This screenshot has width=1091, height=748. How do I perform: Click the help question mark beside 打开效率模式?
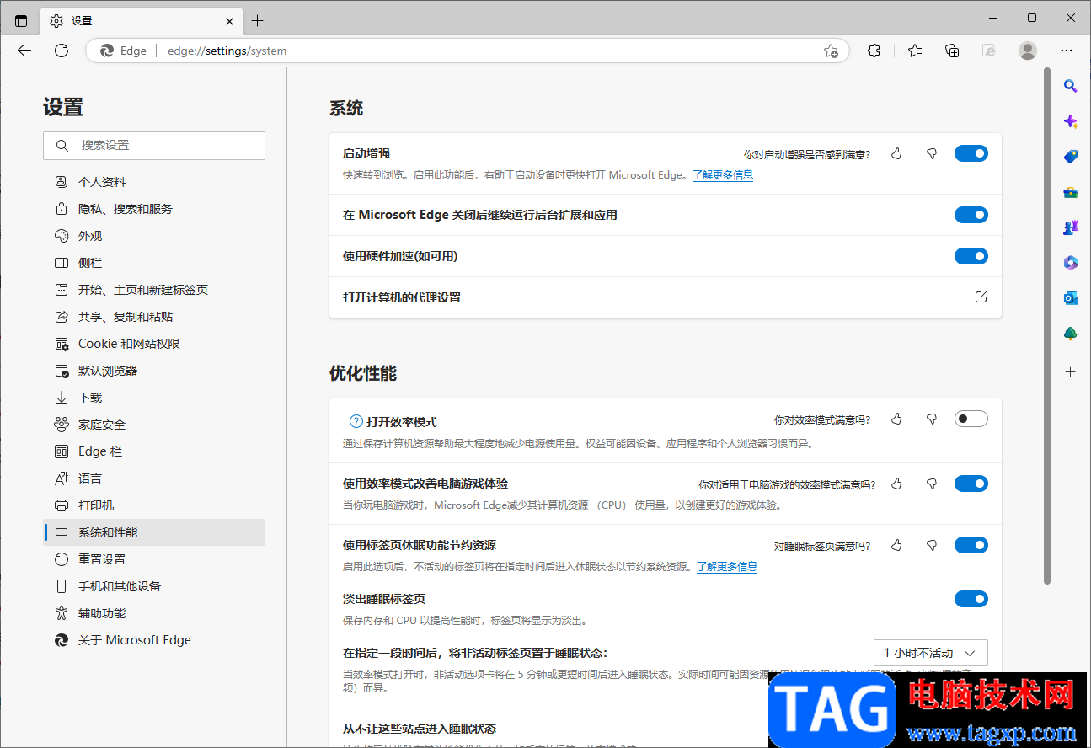356,421
